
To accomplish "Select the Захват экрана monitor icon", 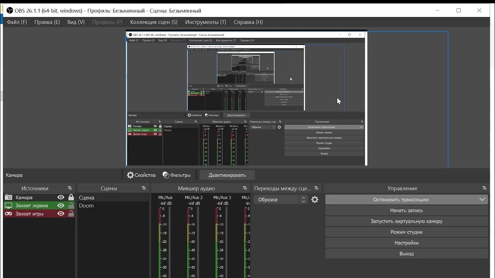I will click(x=9, y=205).
